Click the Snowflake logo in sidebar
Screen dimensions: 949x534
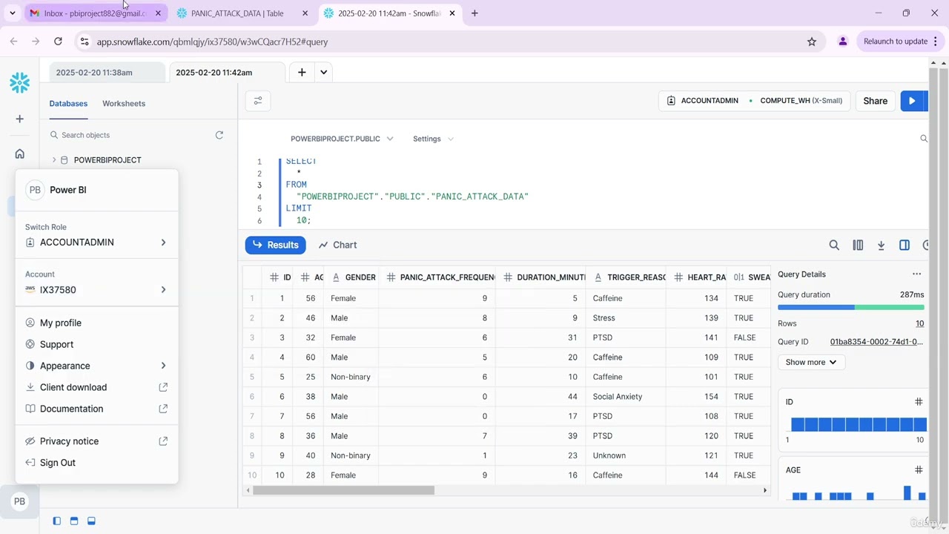coord(20,82)
